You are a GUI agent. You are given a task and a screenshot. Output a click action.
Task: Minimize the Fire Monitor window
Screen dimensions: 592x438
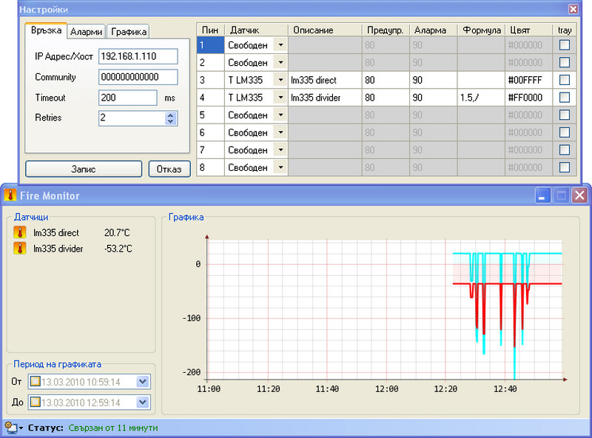[x=544, y=196]
